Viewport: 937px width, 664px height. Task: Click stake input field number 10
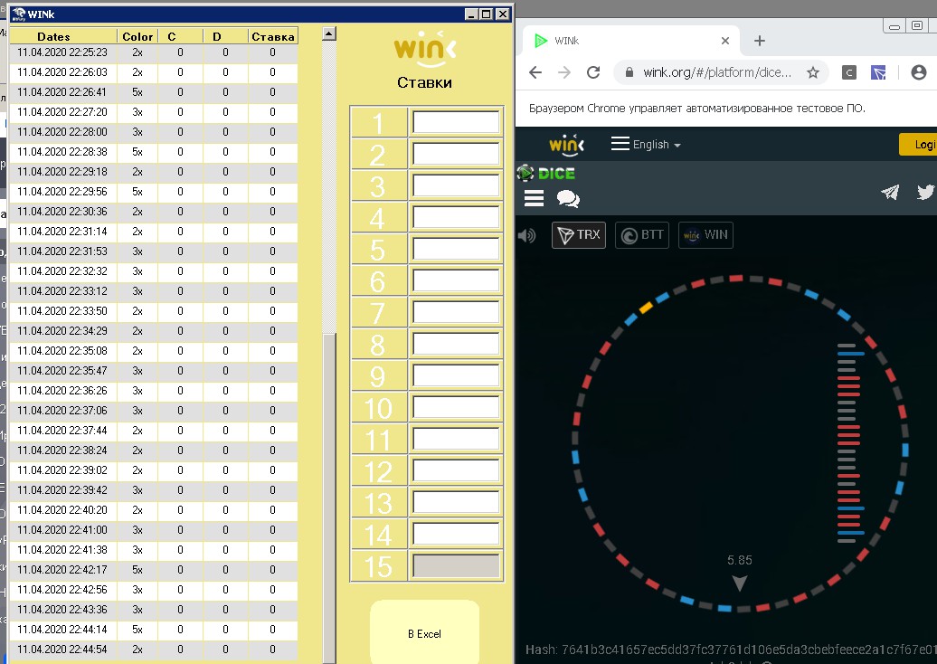tap(456, 408)
